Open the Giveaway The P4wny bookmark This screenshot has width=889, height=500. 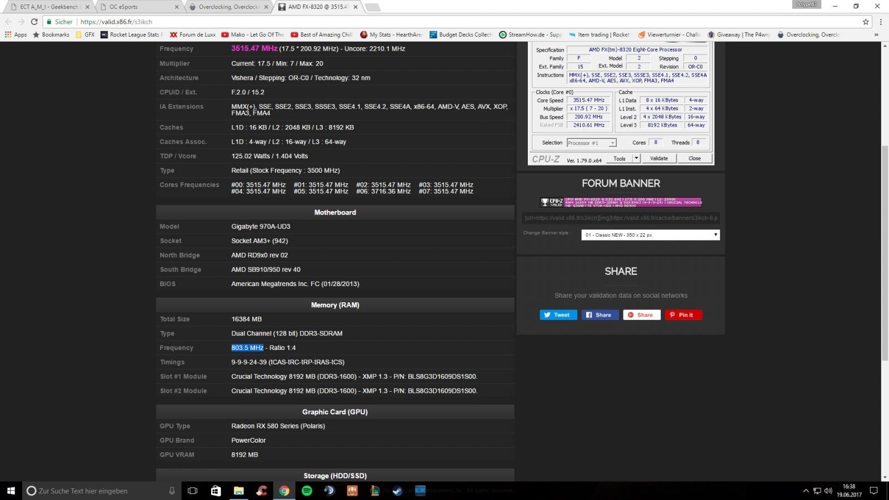point(738,34)
